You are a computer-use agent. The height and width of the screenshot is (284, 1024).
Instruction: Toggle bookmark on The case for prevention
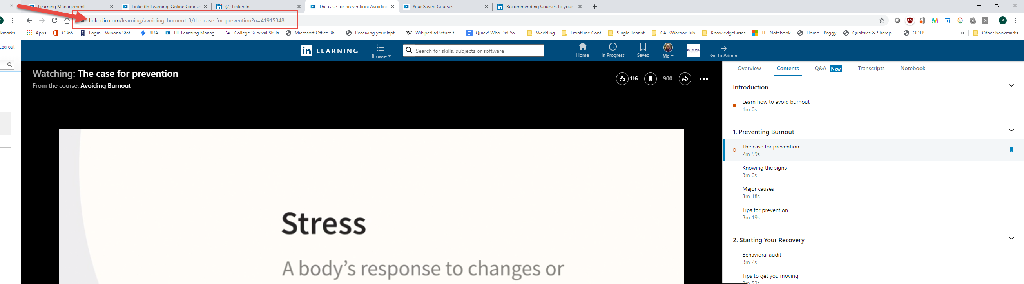pyautogui.click(x=1011, y=150)
